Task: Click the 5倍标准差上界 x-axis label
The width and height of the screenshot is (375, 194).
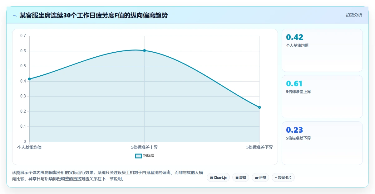Action: [144, 147]
